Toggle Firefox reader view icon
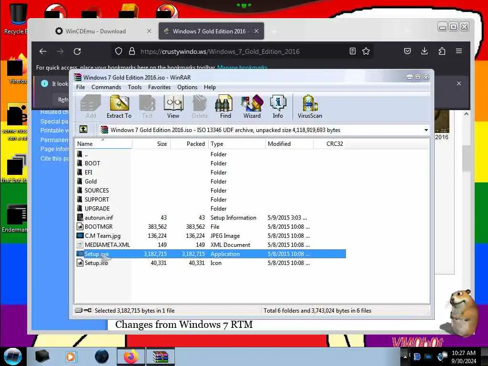This screenshot has height=366, width=488. pyautogui.click(x=353, y=51)
